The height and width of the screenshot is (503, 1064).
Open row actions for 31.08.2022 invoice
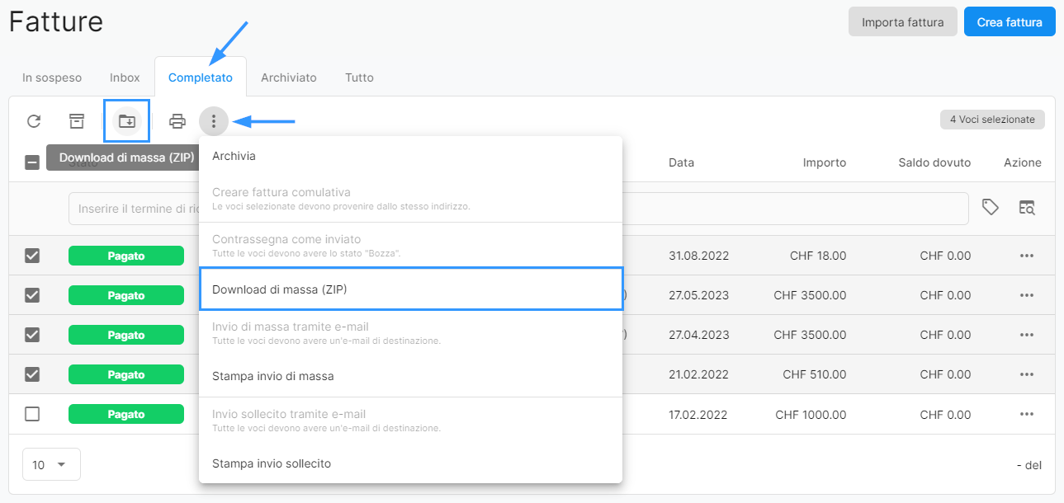tap(1026, 256)
